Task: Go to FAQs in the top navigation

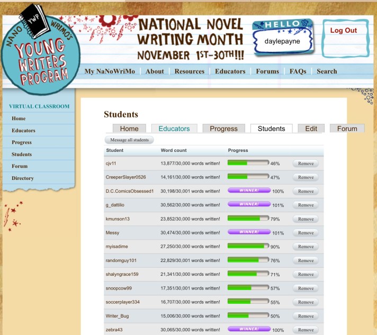Action: click(x=298, y=71)
